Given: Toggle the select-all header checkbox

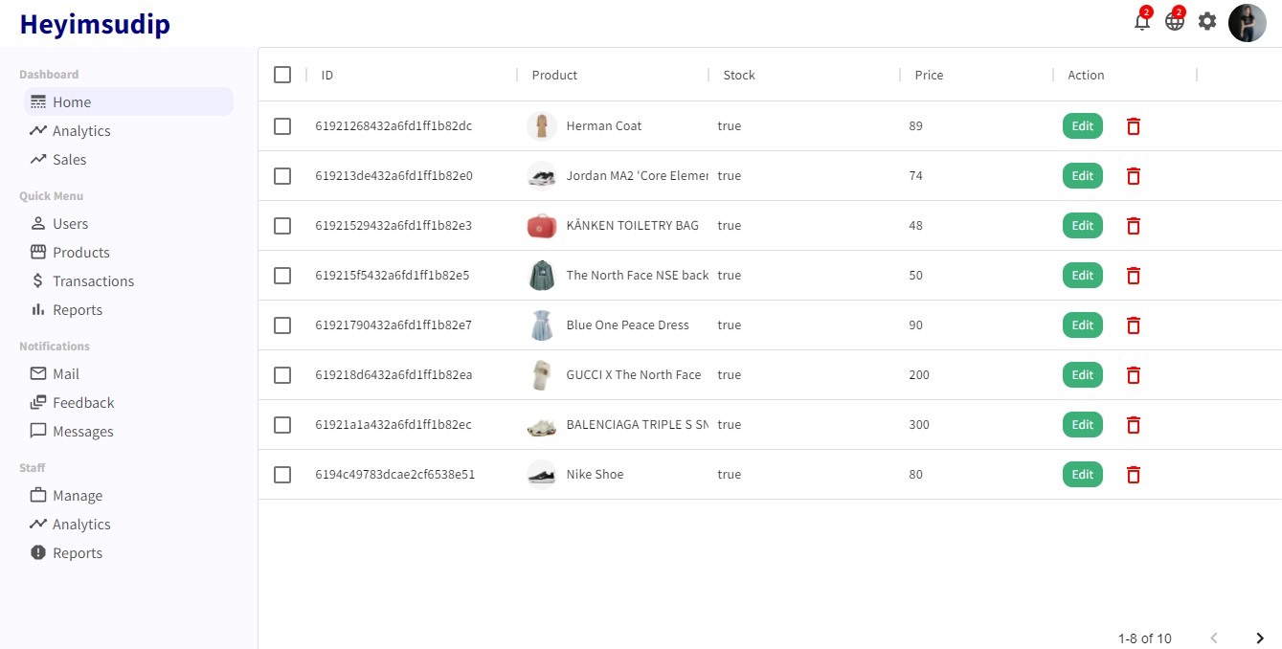Looking at the screenshot, I should (x=282, y=75).
